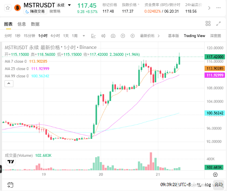The width and height of the screenshot is (227, 191).
Task: Toggle the % percent scale
Action: pyautogui.click(x=199, y=184)
